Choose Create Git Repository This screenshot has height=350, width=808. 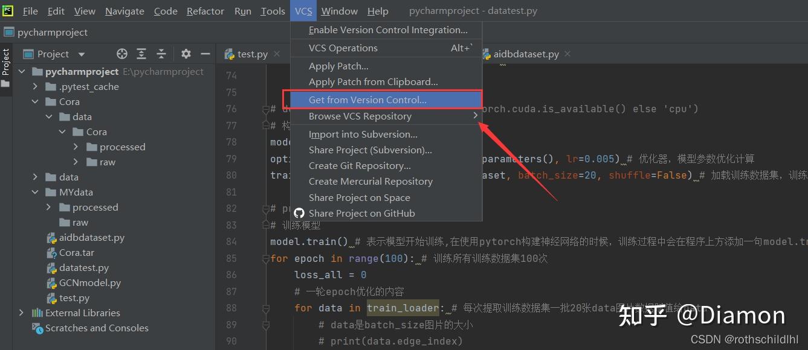point(359,165)
